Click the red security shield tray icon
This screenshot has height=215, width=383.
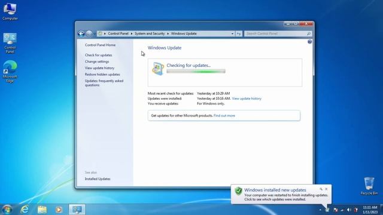click(x=356, y=210)
